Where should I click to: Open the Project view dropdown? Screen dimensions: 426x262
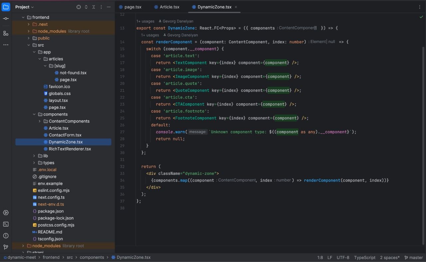(x=24, y=7)
